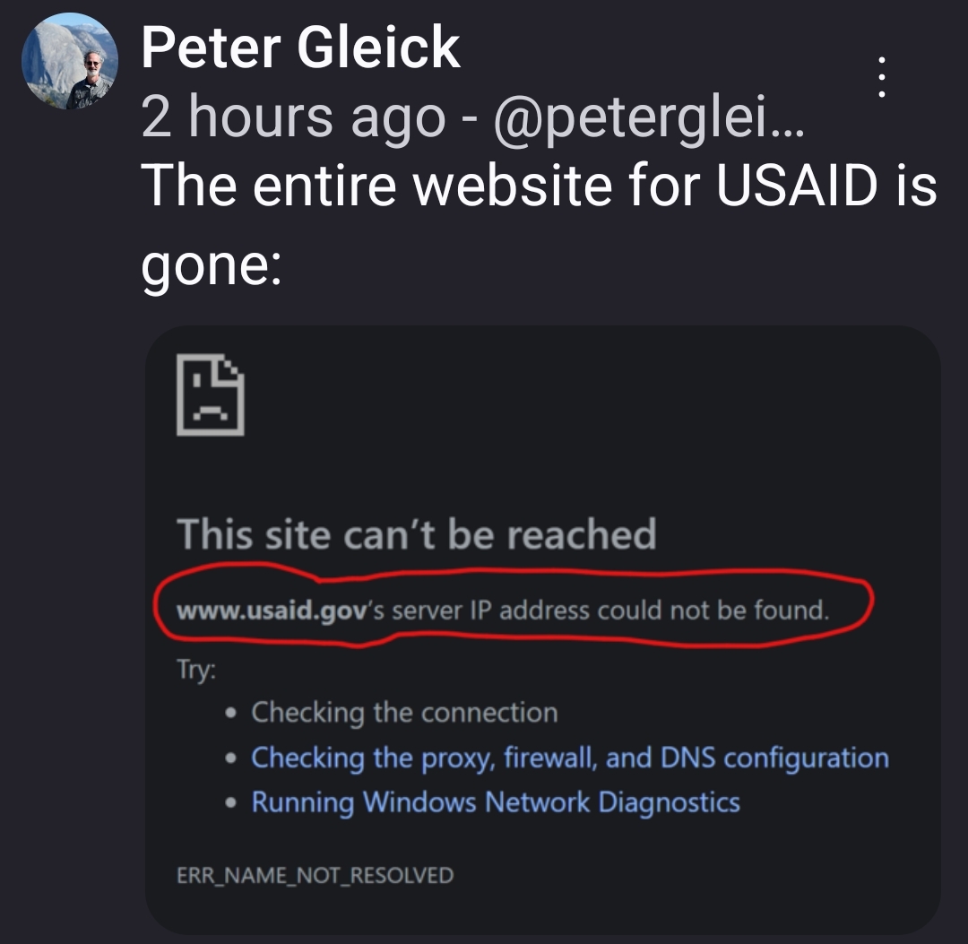The height and width of the screenshot is (944, 968).
Task: Click the bold www.usaid.gov address text
Action: [268, 611]
